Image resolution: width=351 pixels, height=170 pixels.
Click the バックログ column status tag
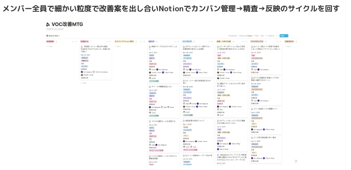tap(187, 42)
